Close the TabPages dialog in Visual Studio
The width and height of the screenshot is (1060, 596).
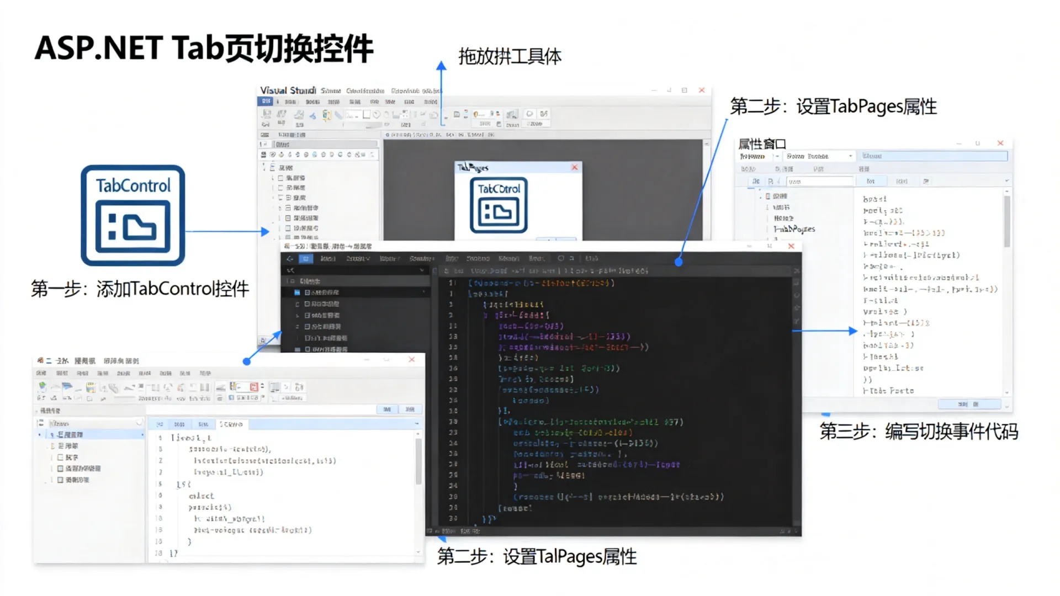575,167
